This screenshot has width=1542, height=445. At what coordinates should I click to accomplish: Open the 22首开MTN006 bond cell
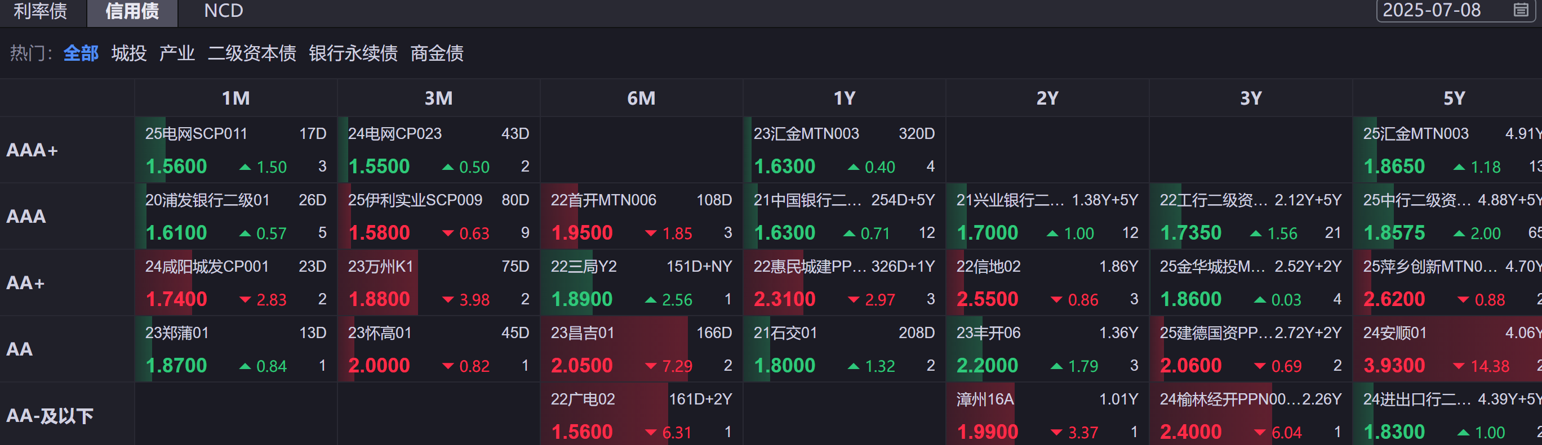pos(641,217)
